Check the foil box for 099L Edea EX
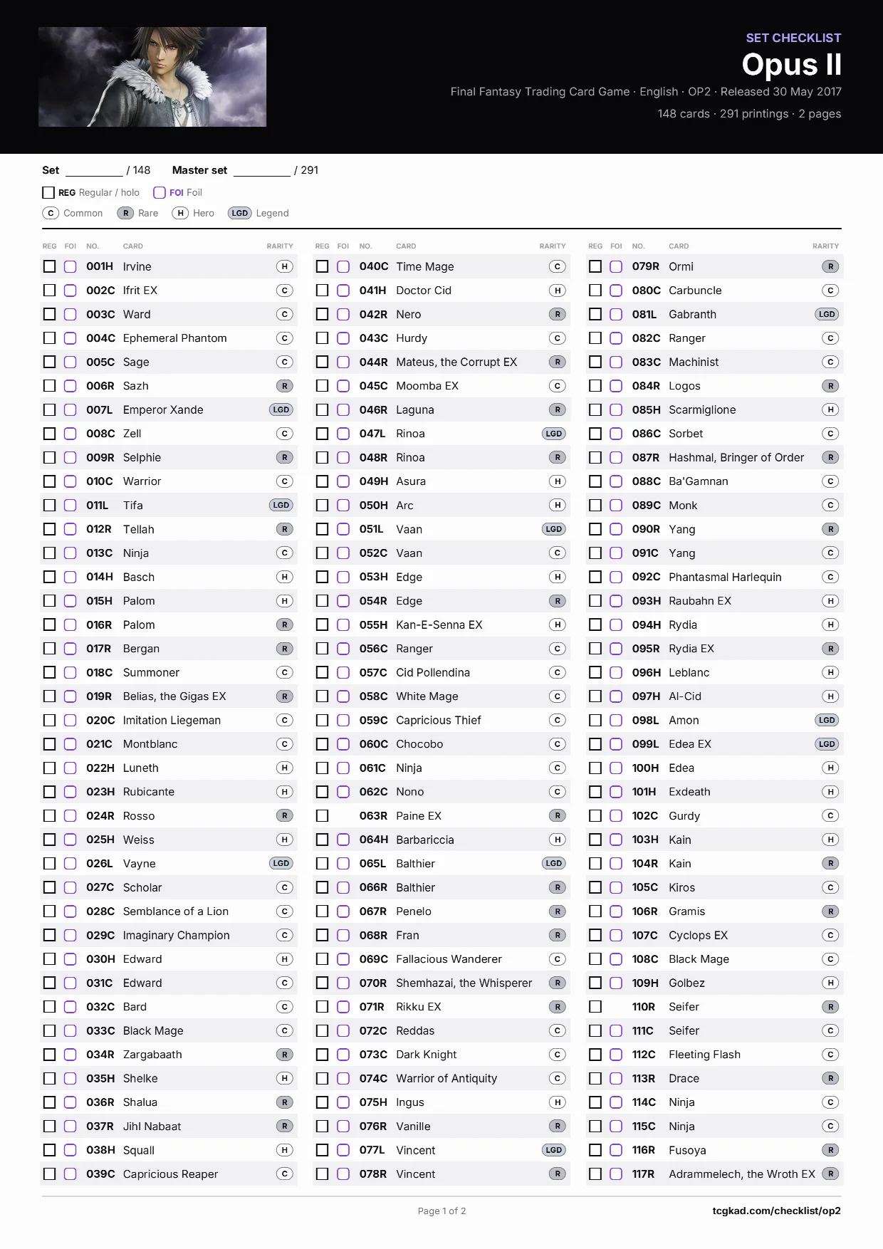The height and width of the screenshot is (1249, 883). pyautogui.click(x=616, y=744)
